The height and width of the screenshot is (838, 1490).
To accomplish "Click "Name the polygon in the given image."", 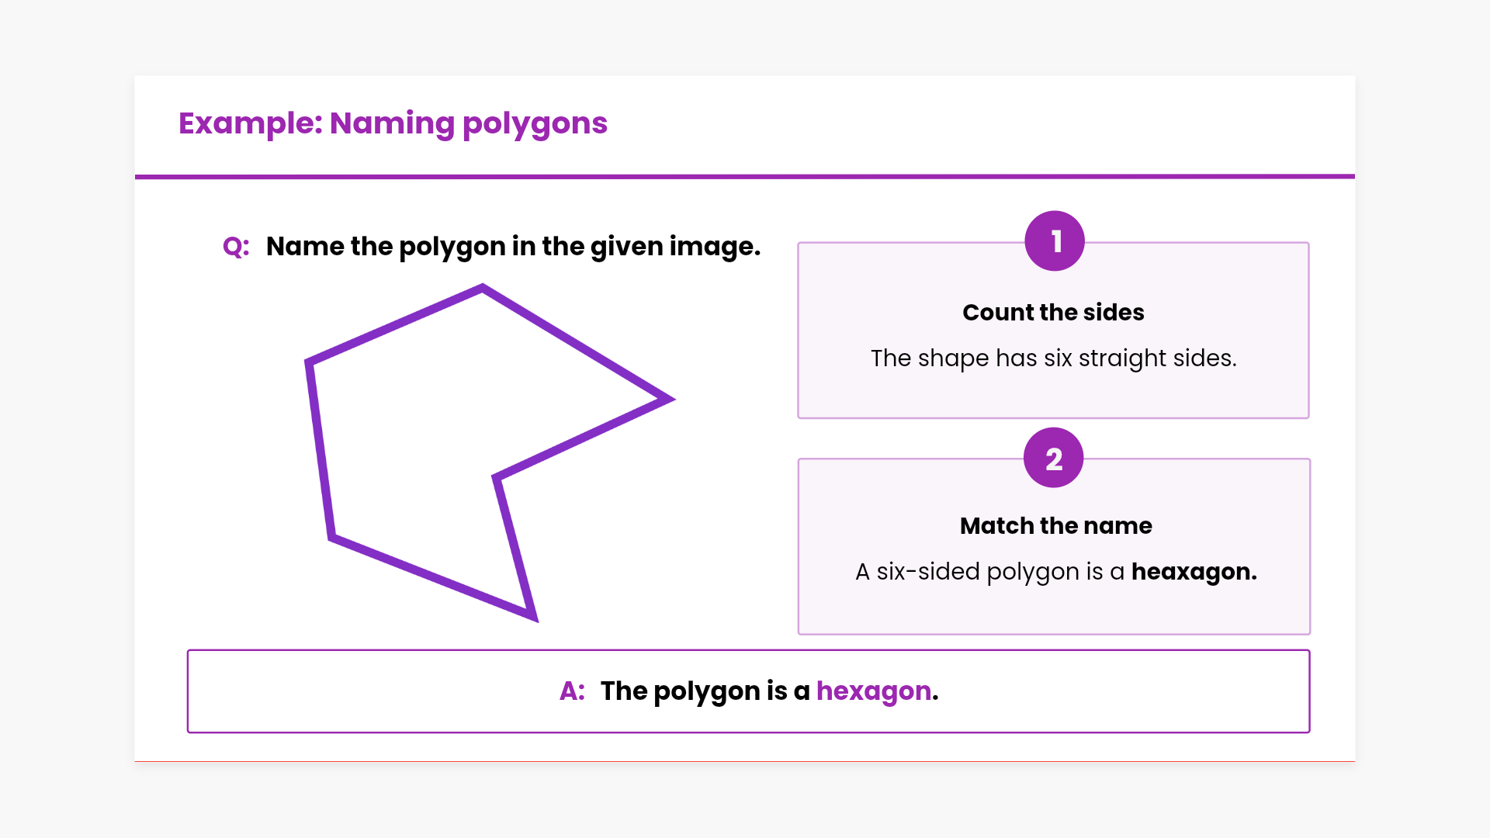I will pyautogui.click(x=513, y=247).
